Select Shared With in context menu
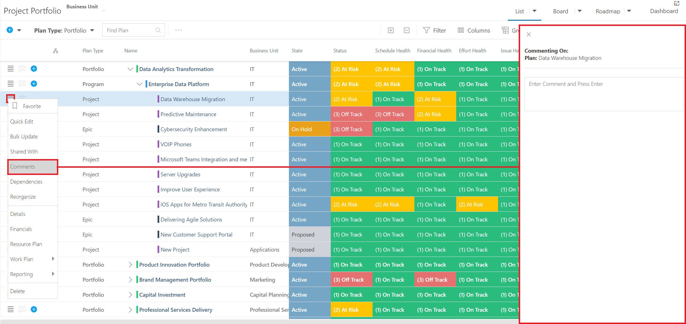 pyautogui.click(x=33, y=152)
